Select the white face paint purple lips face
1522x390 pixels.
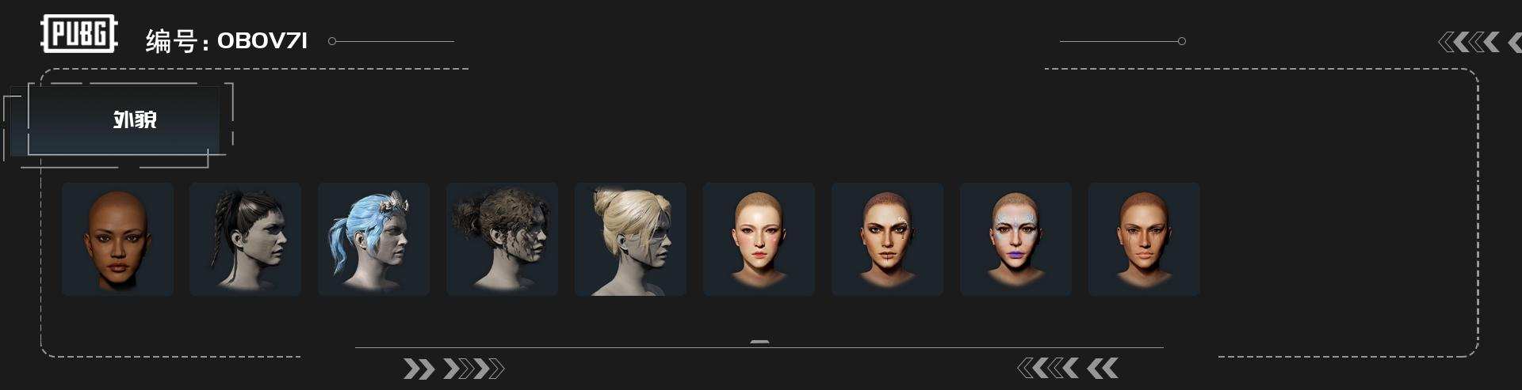[1015, 239]
